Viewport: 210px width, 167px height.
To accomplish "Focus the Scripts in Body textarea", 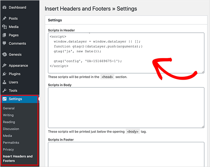I will [126, 108].
